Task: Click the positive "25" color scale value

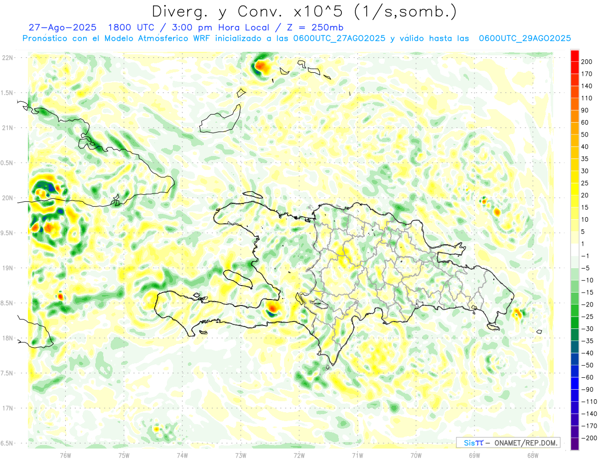Action: coord(586,183)
